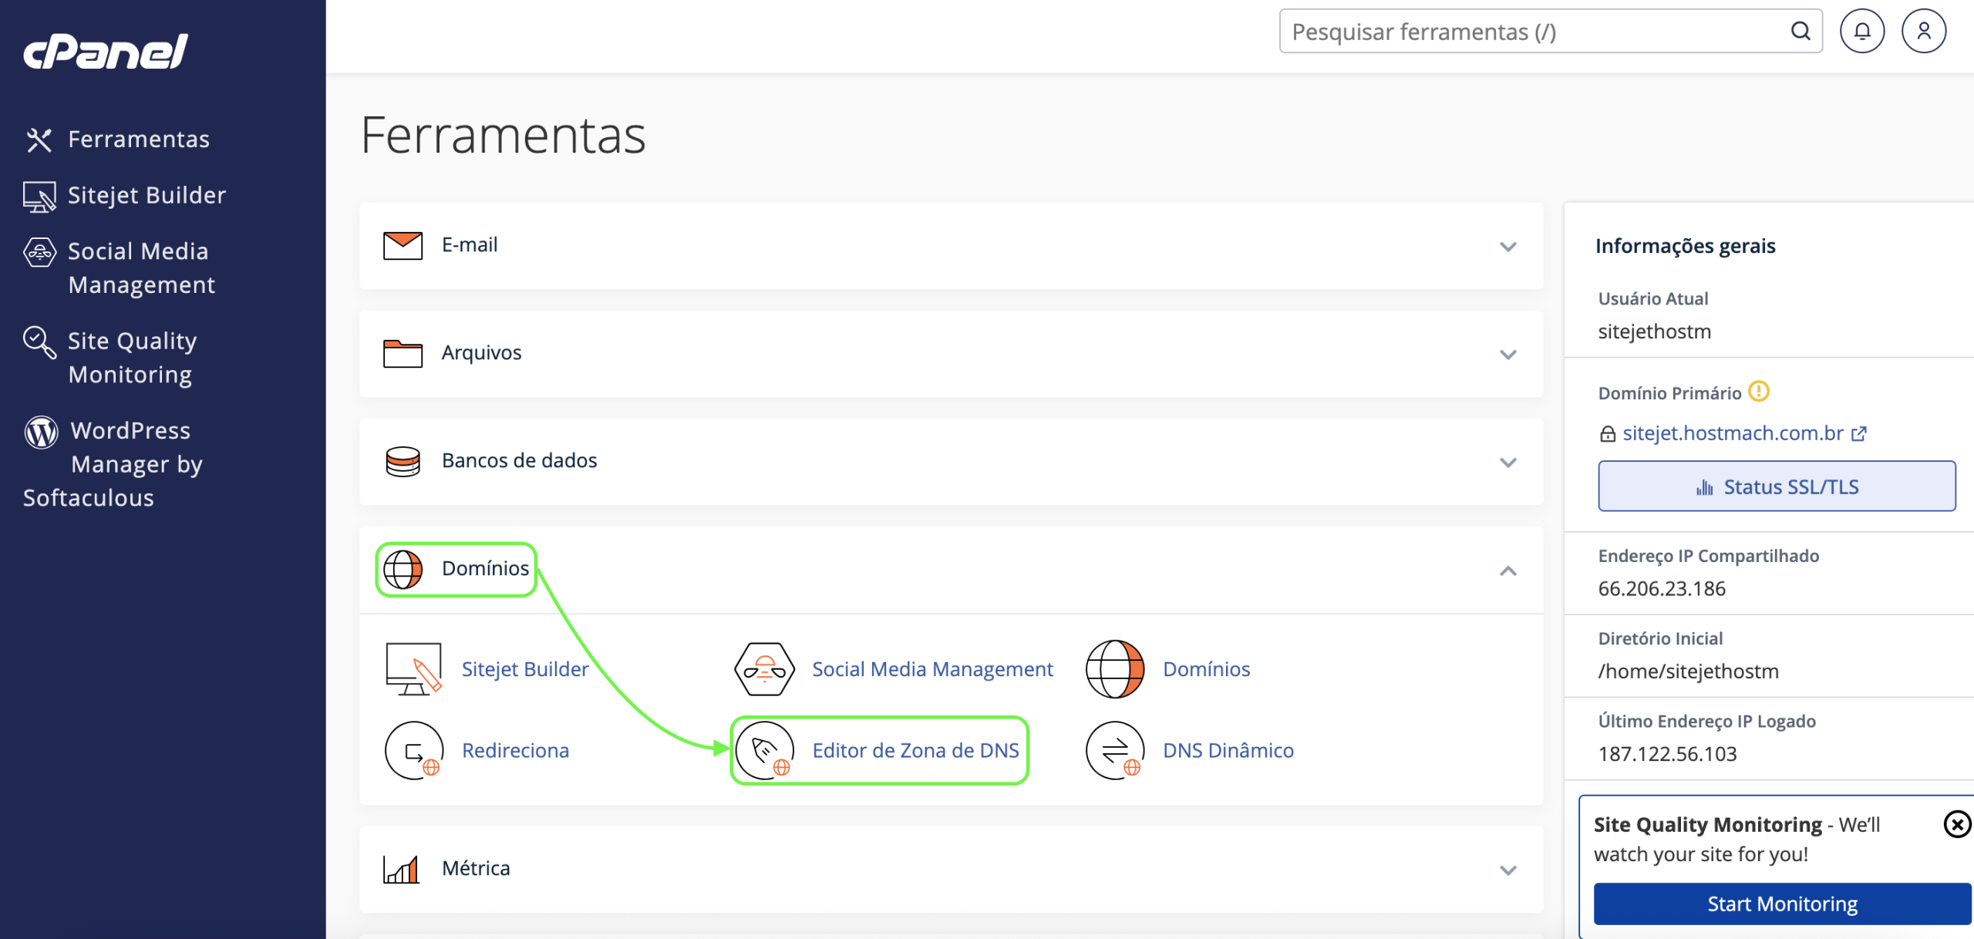Screen dimensions: 1974x939
Task: Click the DNS Dinâmico arrows icon
Action: [x=1115, y=750]
